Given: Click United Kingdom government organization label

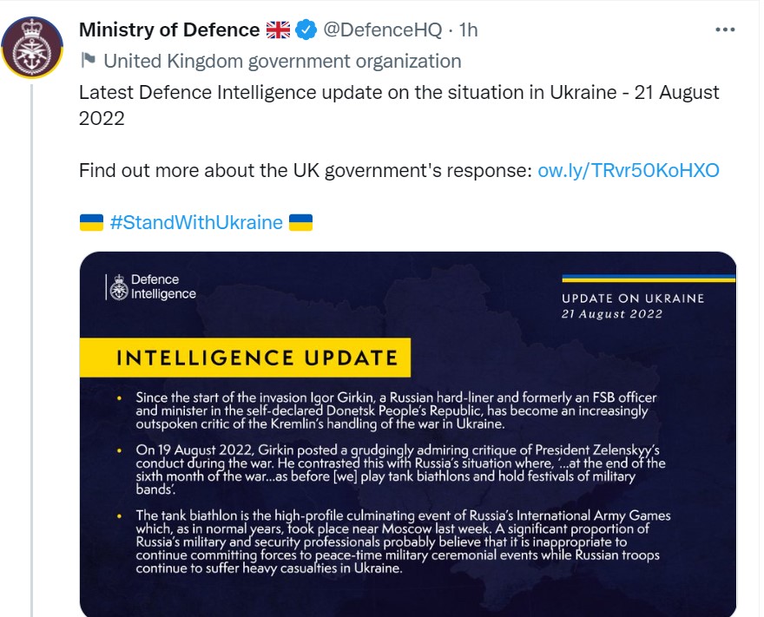Looking at the screenshot, I should 282,61.
